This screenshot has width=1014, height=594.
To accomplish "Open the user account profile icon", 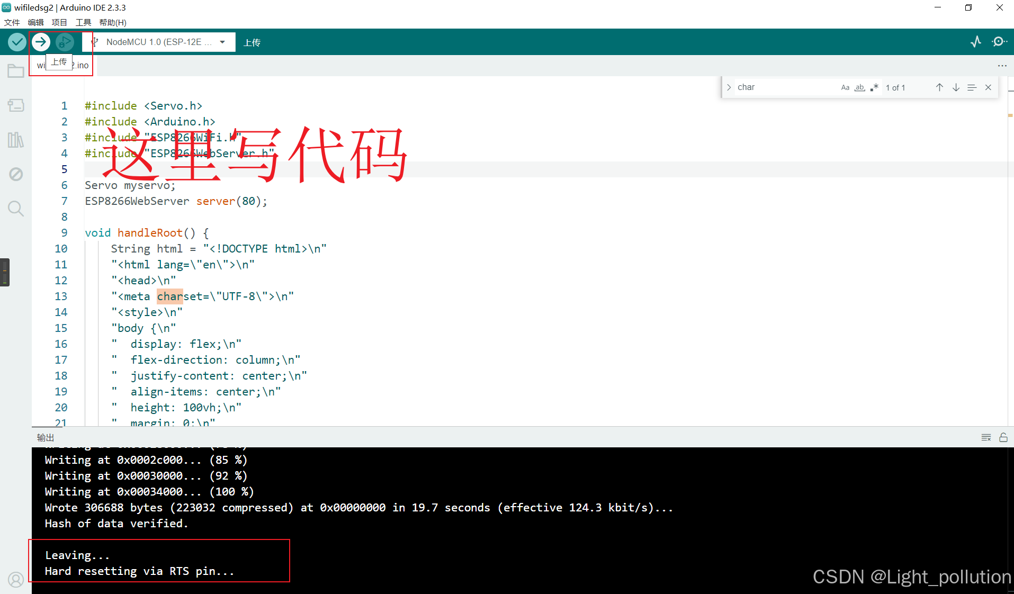I will pos(16,580).
